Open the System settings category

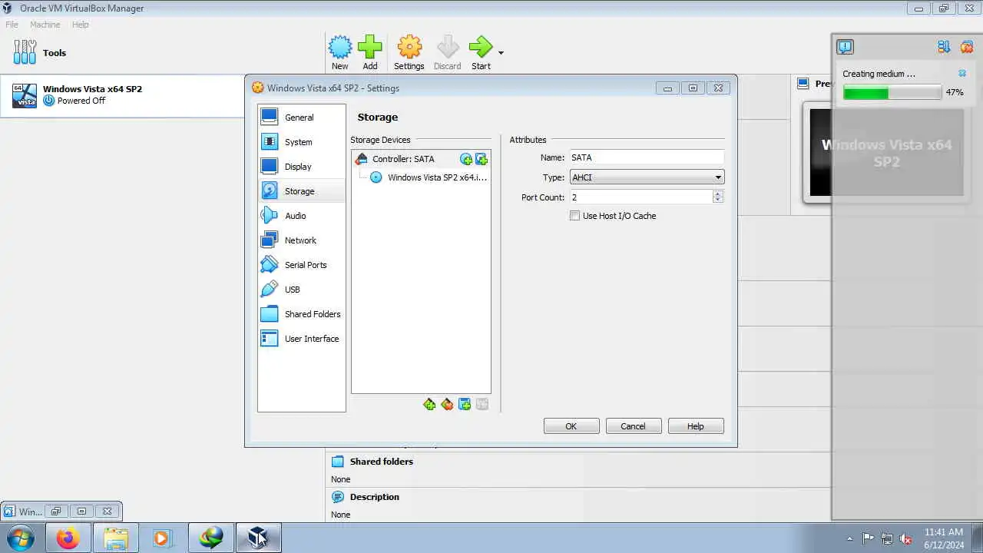pyautogui.click(x=302, y=142)
